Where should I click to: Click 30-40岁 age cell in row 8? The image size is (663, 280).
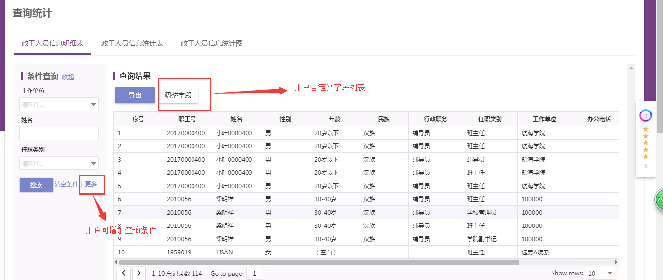tap(325, 225)
